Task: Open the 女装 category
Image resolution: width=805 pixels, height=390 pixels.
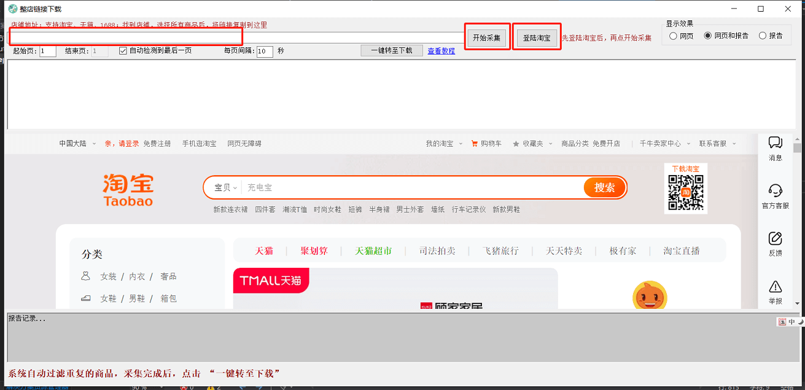Action: (109, 276)
